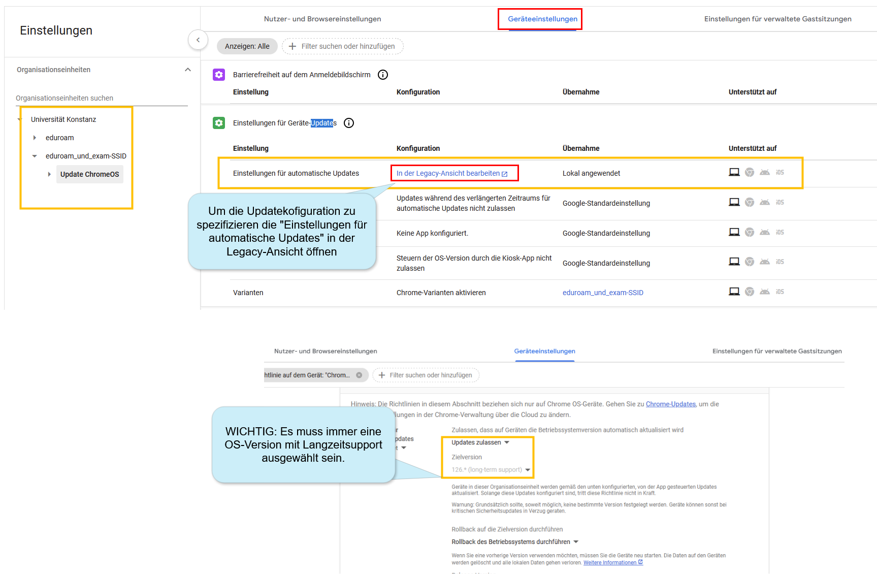
Task: Open lower Einstellungen für verwaltete Gastsitzungen tab
Action: tap(777, 351)
